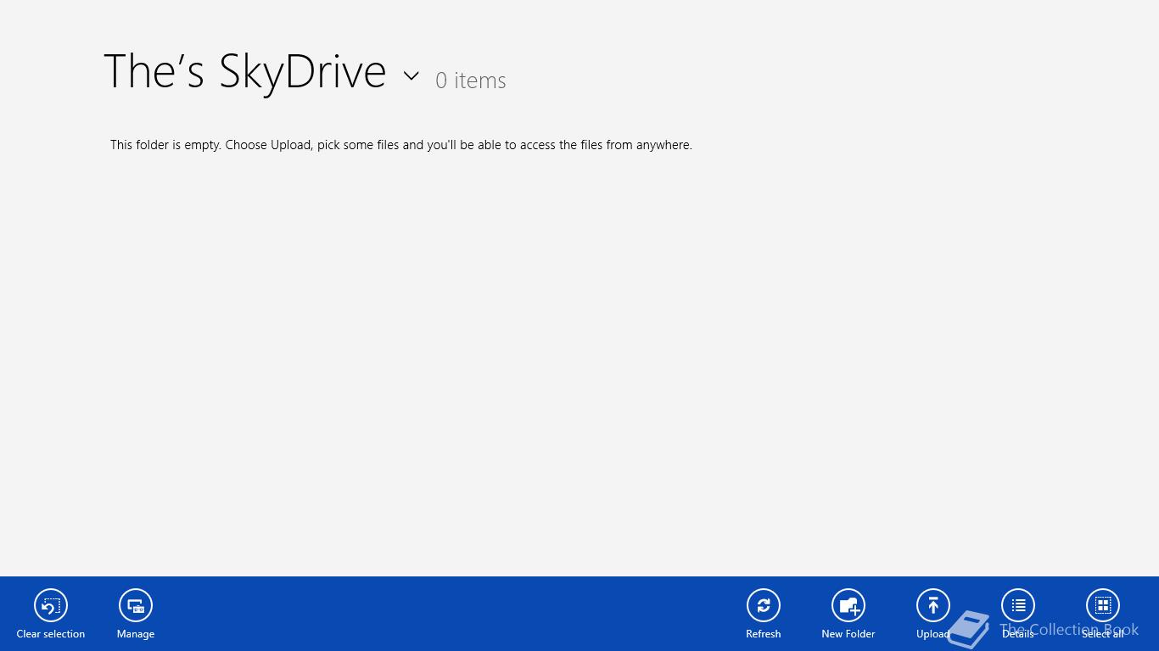
Task: Refresh the SkyDrive folder
Action: (x=764, y=605)
